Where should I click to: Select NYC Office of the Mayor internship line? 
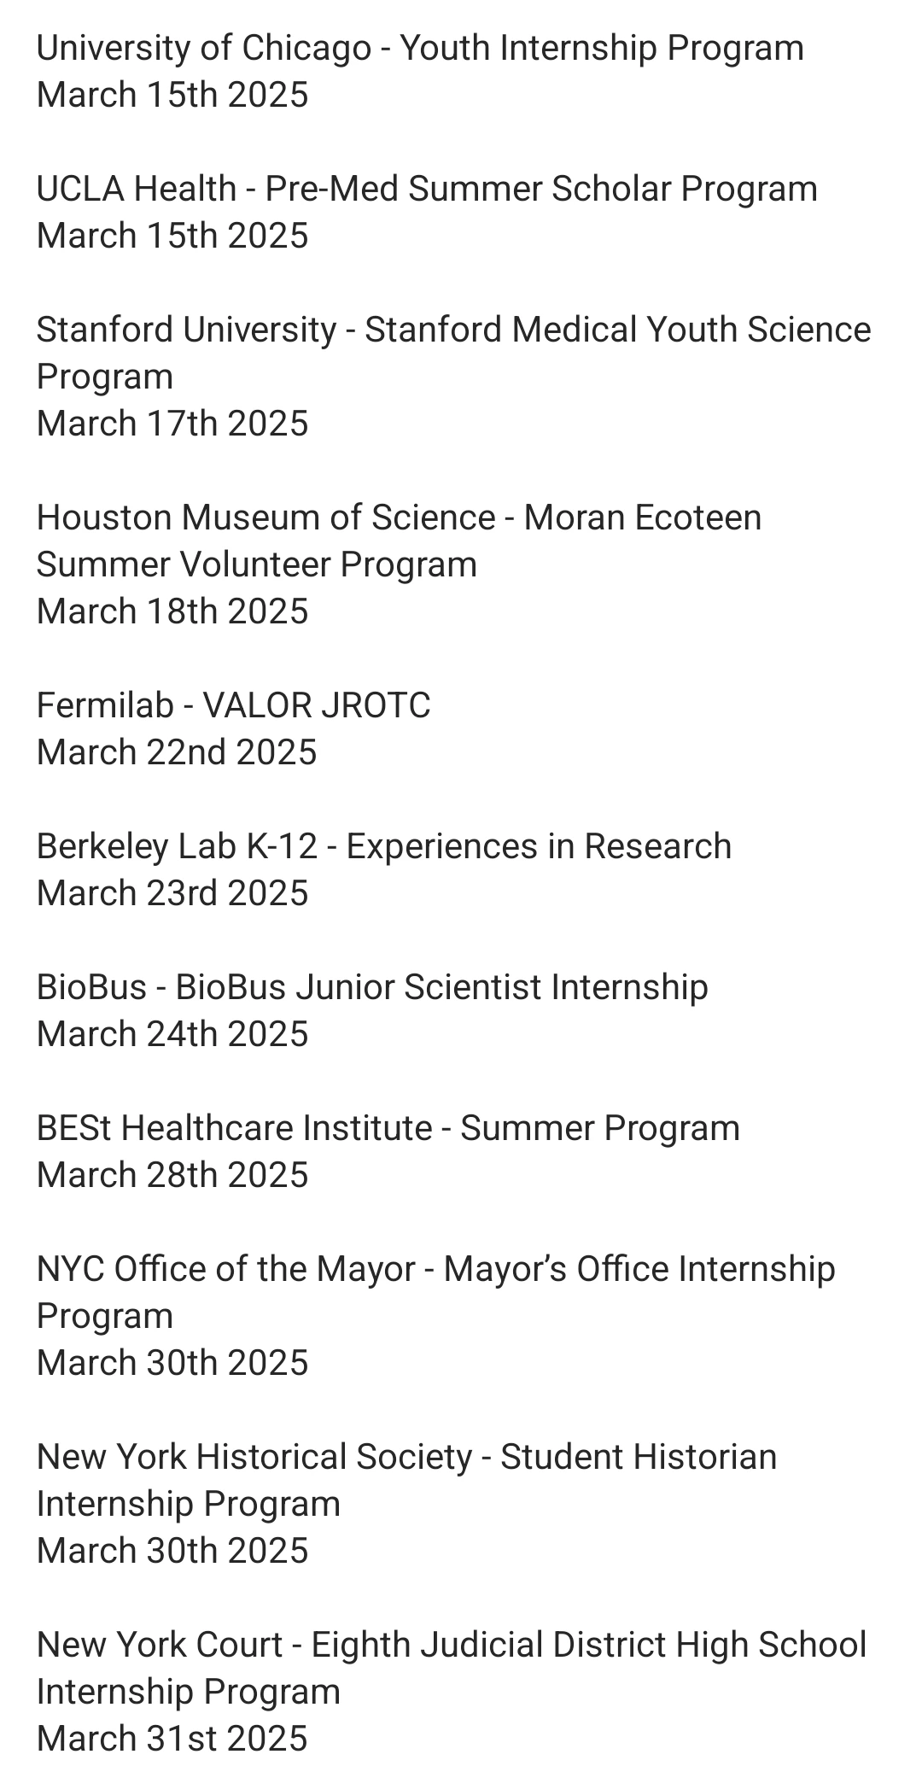click(436, 1292)
